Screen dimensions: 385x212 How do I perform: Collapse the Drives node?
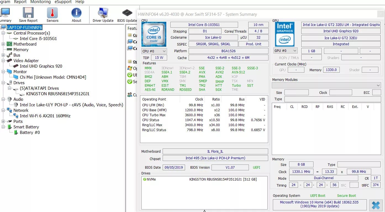tap(3, 83)
